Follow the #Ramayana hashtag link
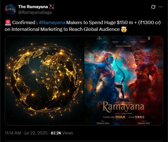The width and height of the screenshot is (168, 142). pos(52,22)
